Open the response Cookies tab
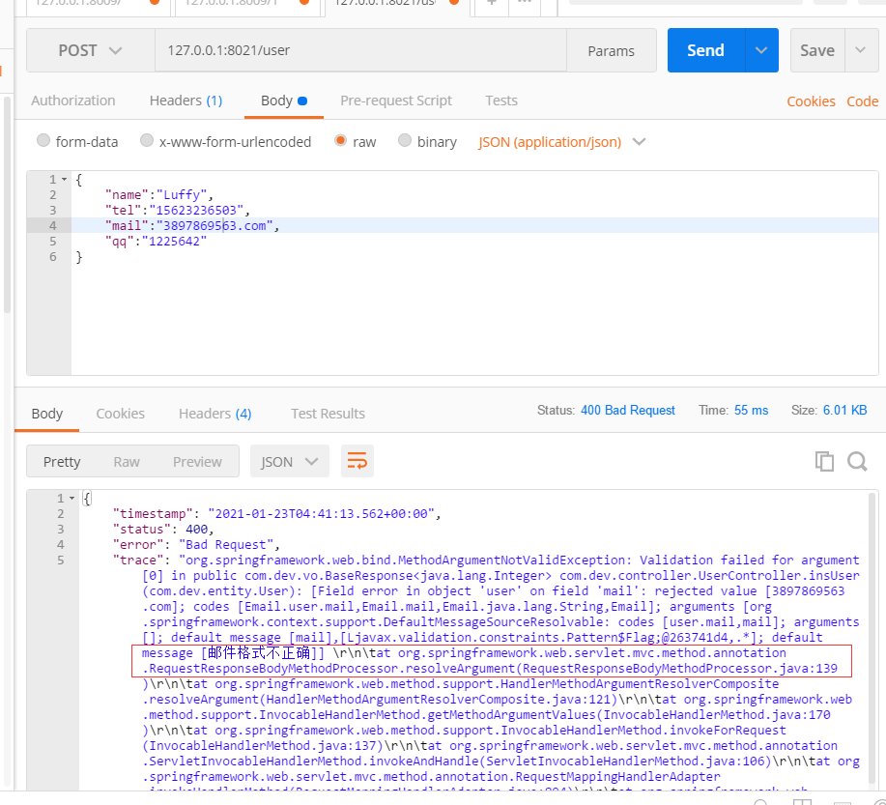The image size is (886, 805). 121,414
